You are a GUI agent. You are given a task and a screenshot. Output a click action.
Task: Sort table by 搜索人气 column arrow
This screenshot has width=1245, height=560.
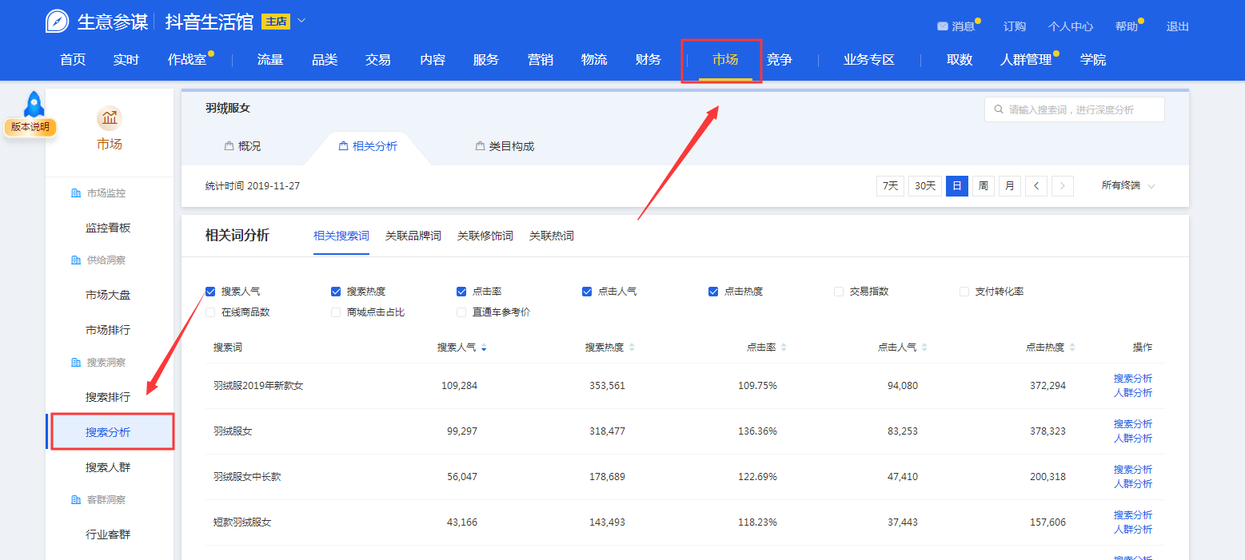pyautogui.click(x=484, y=348)
